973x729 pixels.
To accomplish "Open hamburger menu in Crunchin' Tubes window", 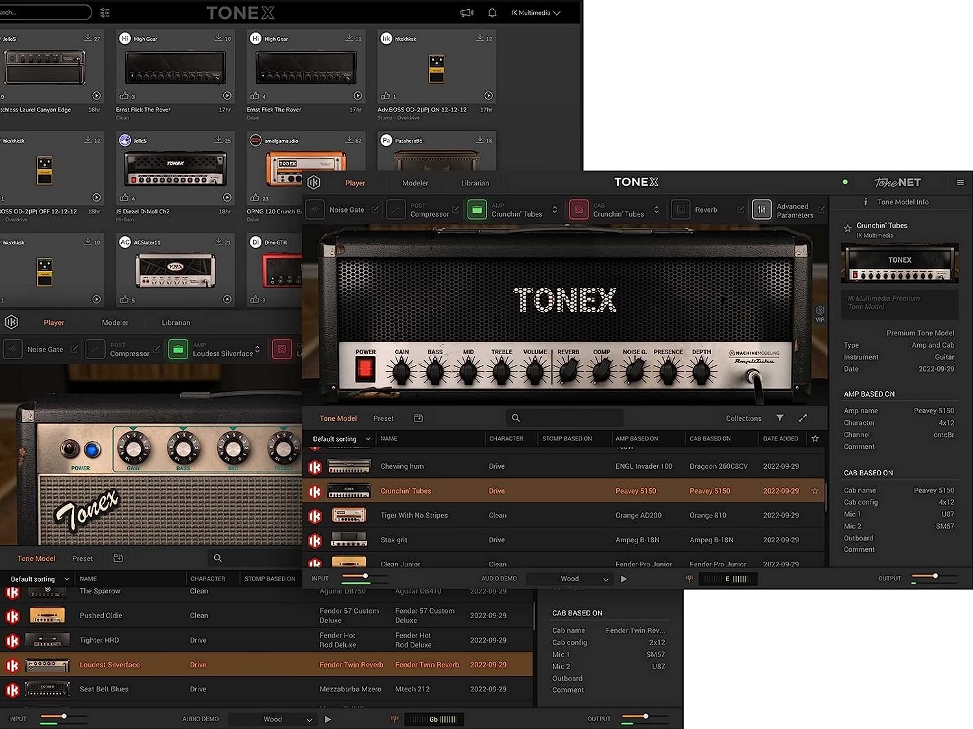I will pos(960,182).
